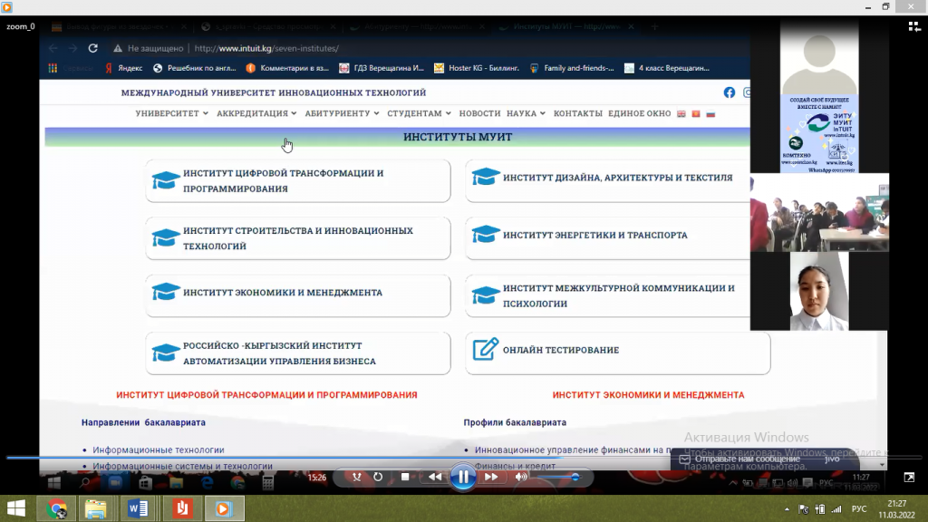Open the jivo chat message widget
928x522 pixels.
765,459
